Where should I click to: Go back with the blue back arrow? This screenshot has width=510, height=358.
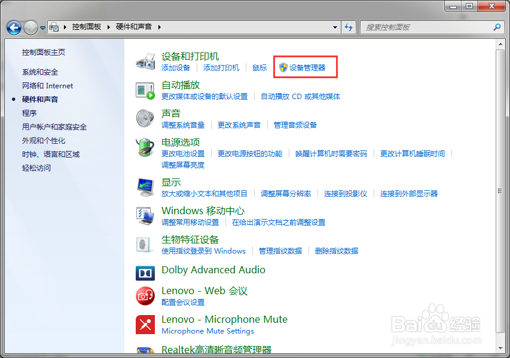click(14, 27)
